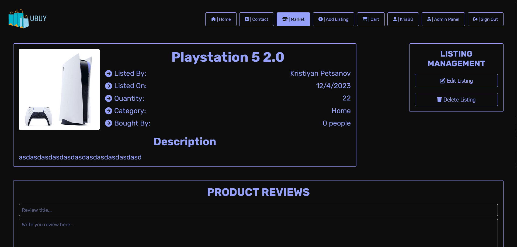
Task: Open the Market page in navigation
Action: click(293, 19)
